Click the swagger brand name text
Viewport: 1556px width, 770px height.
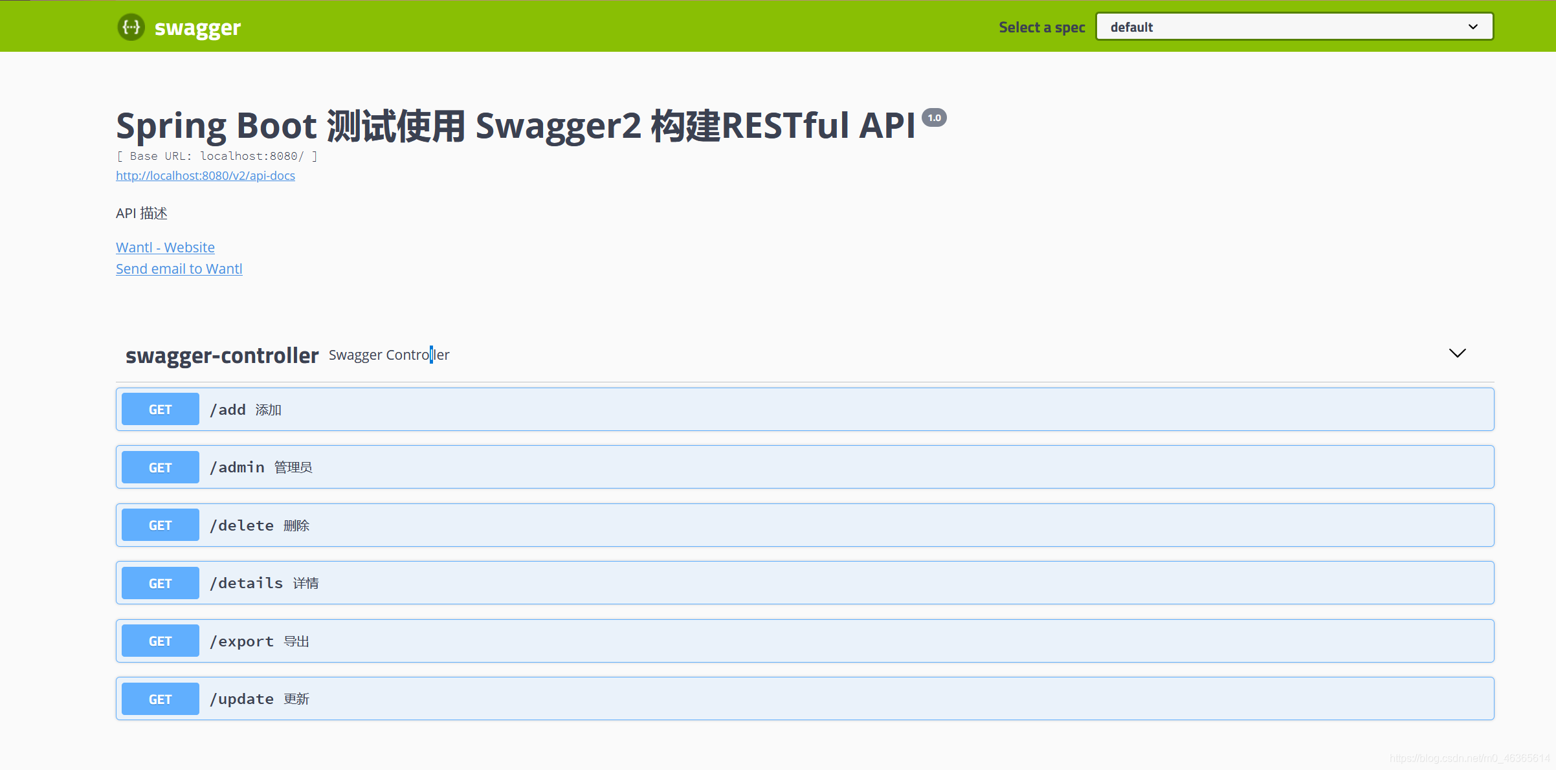[x=197, y=28]
